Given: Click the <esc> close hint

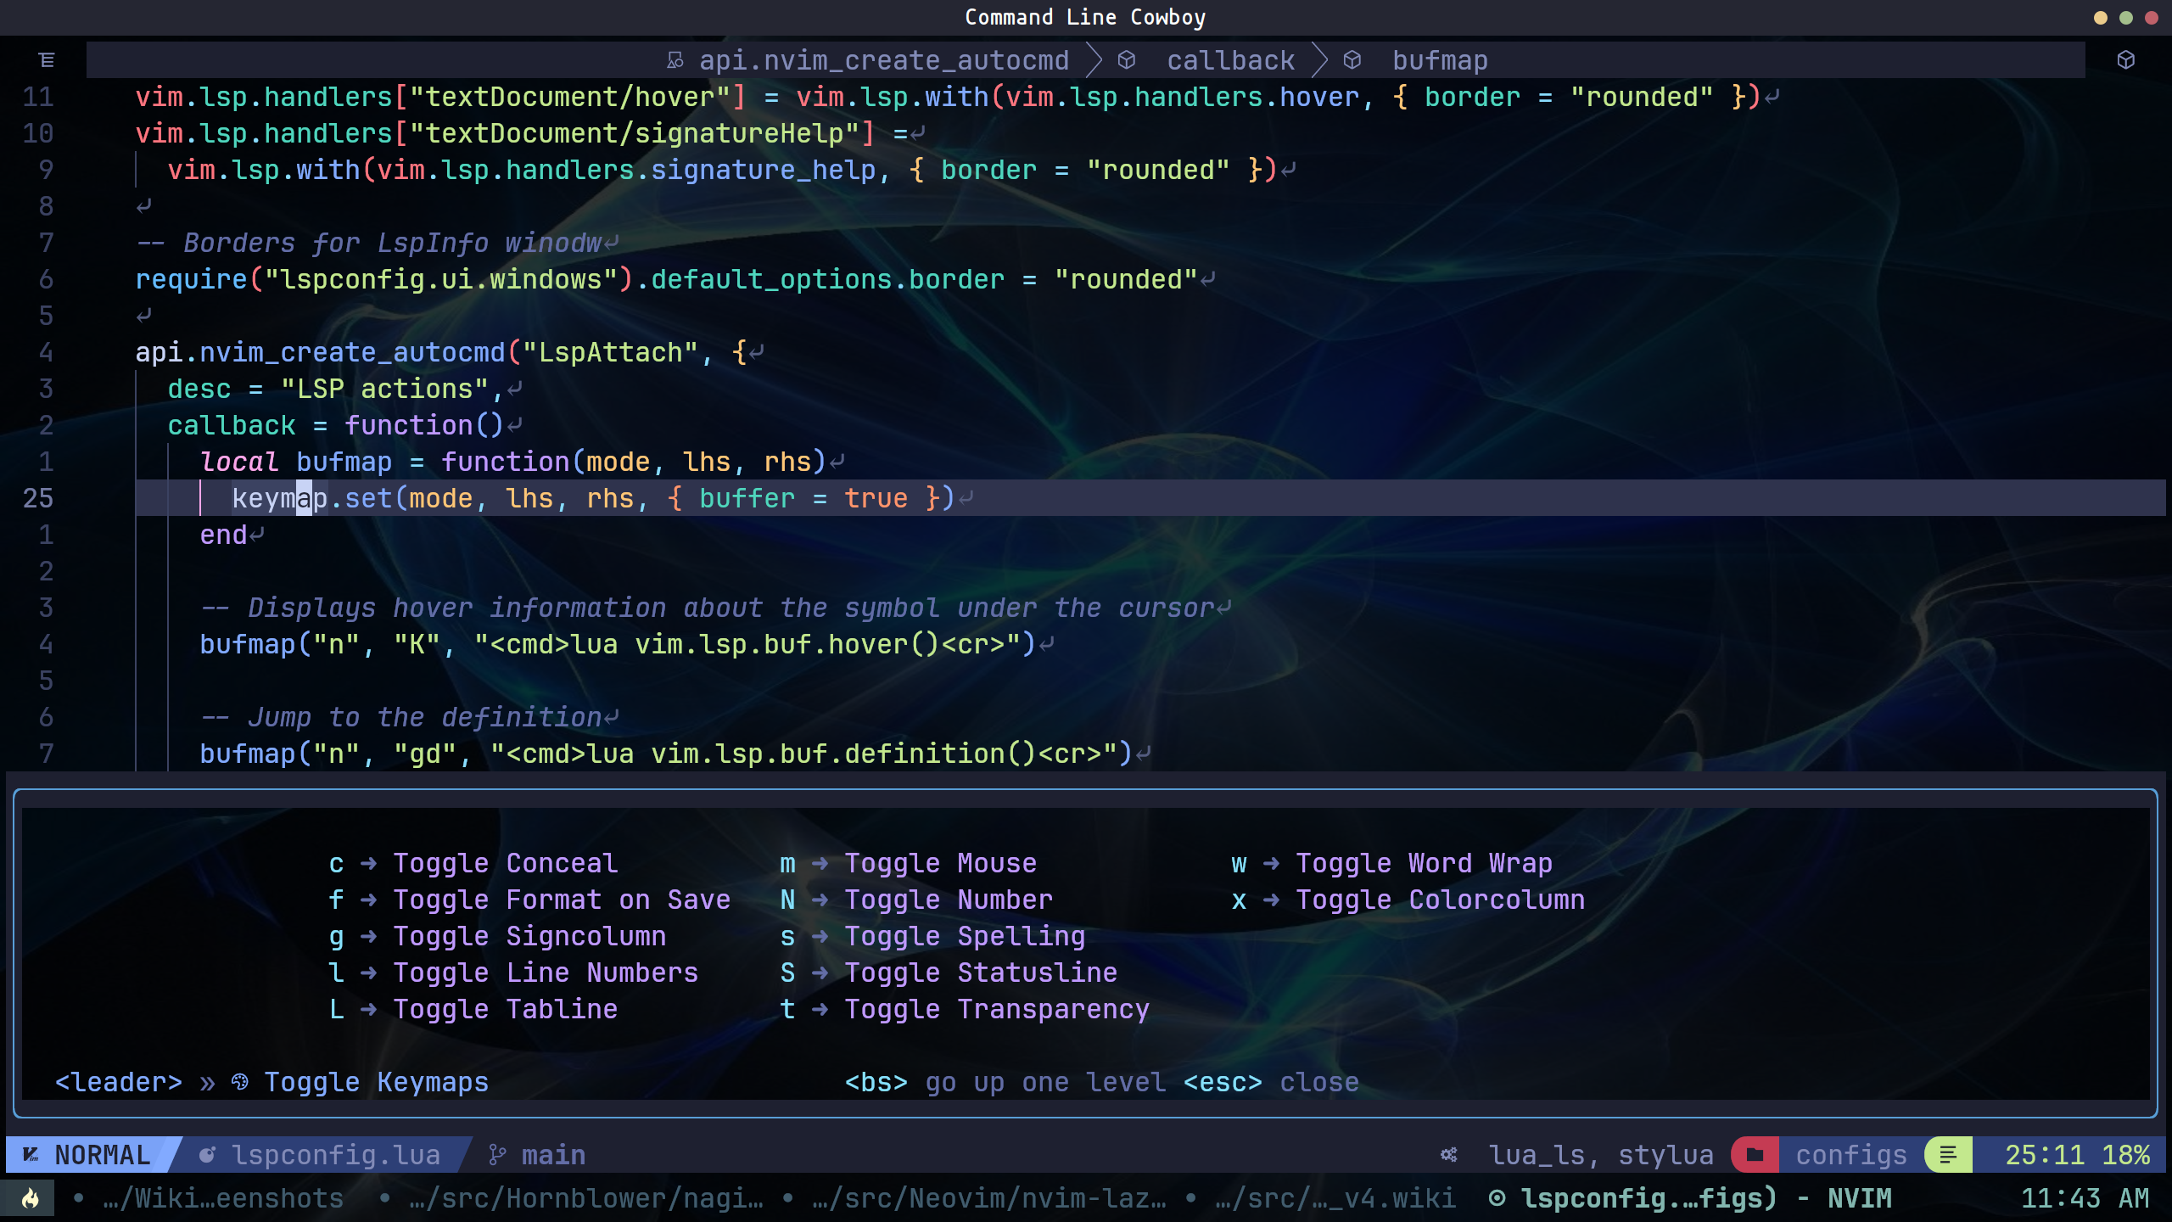Looking at the screenshot, I should pyautogui.click(x=1270, y=1082).
